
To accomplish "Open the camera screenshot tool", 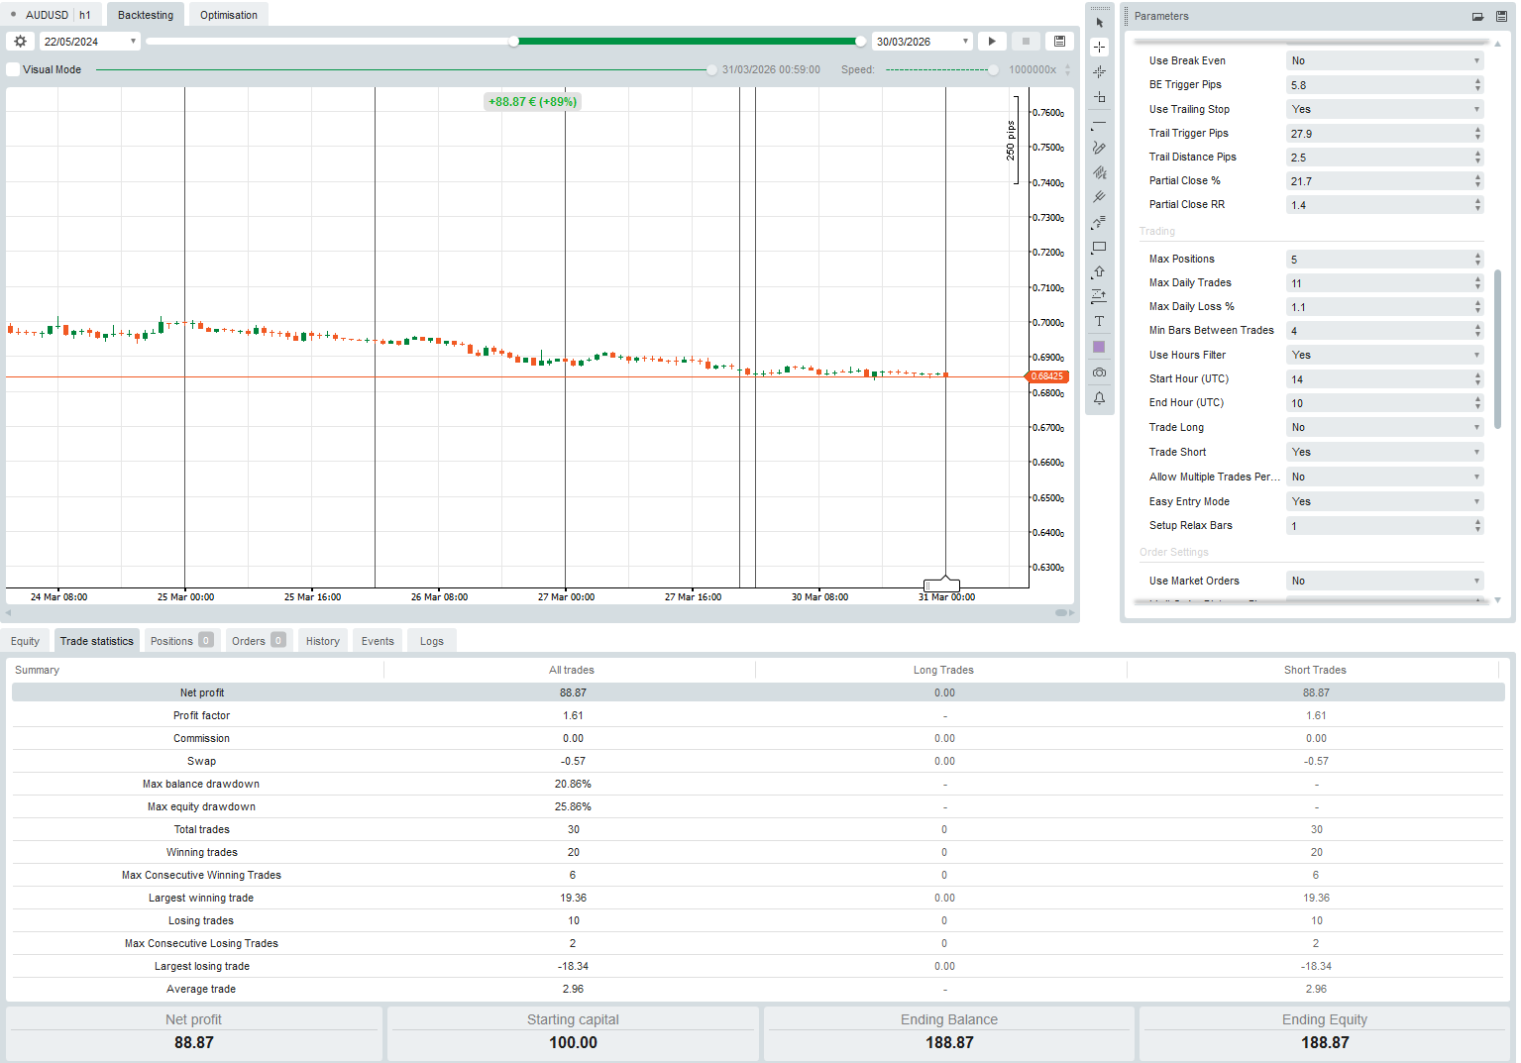I will pos(1099,372).
